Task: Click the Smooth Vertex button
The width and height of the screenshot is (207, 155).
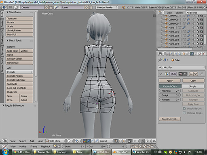Action: [x=19, y=59]
